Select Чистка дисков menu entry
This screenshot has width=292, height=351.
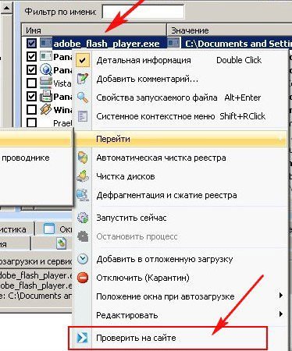181,176
